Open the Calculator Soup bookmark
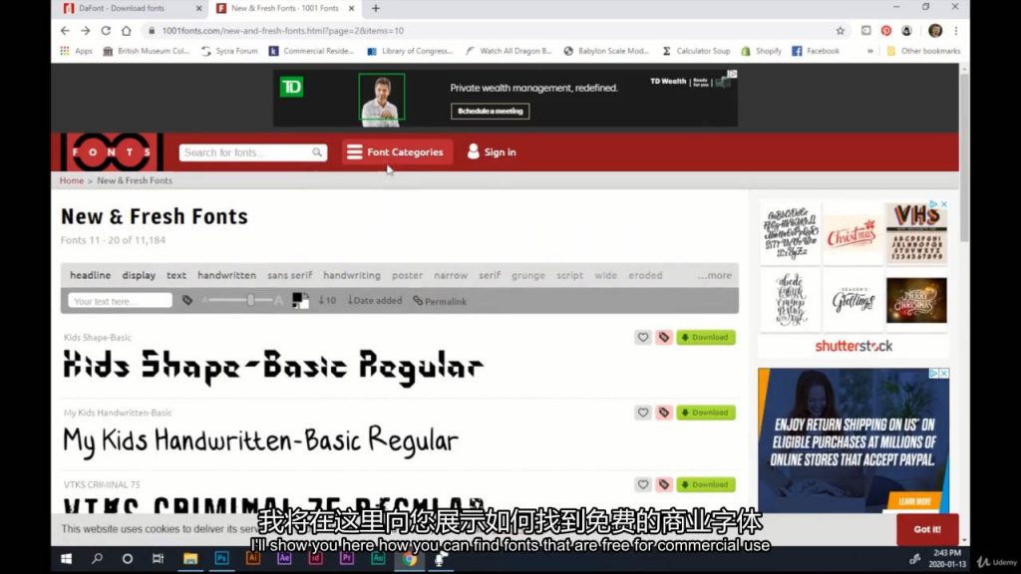 (x=696, y=51)
